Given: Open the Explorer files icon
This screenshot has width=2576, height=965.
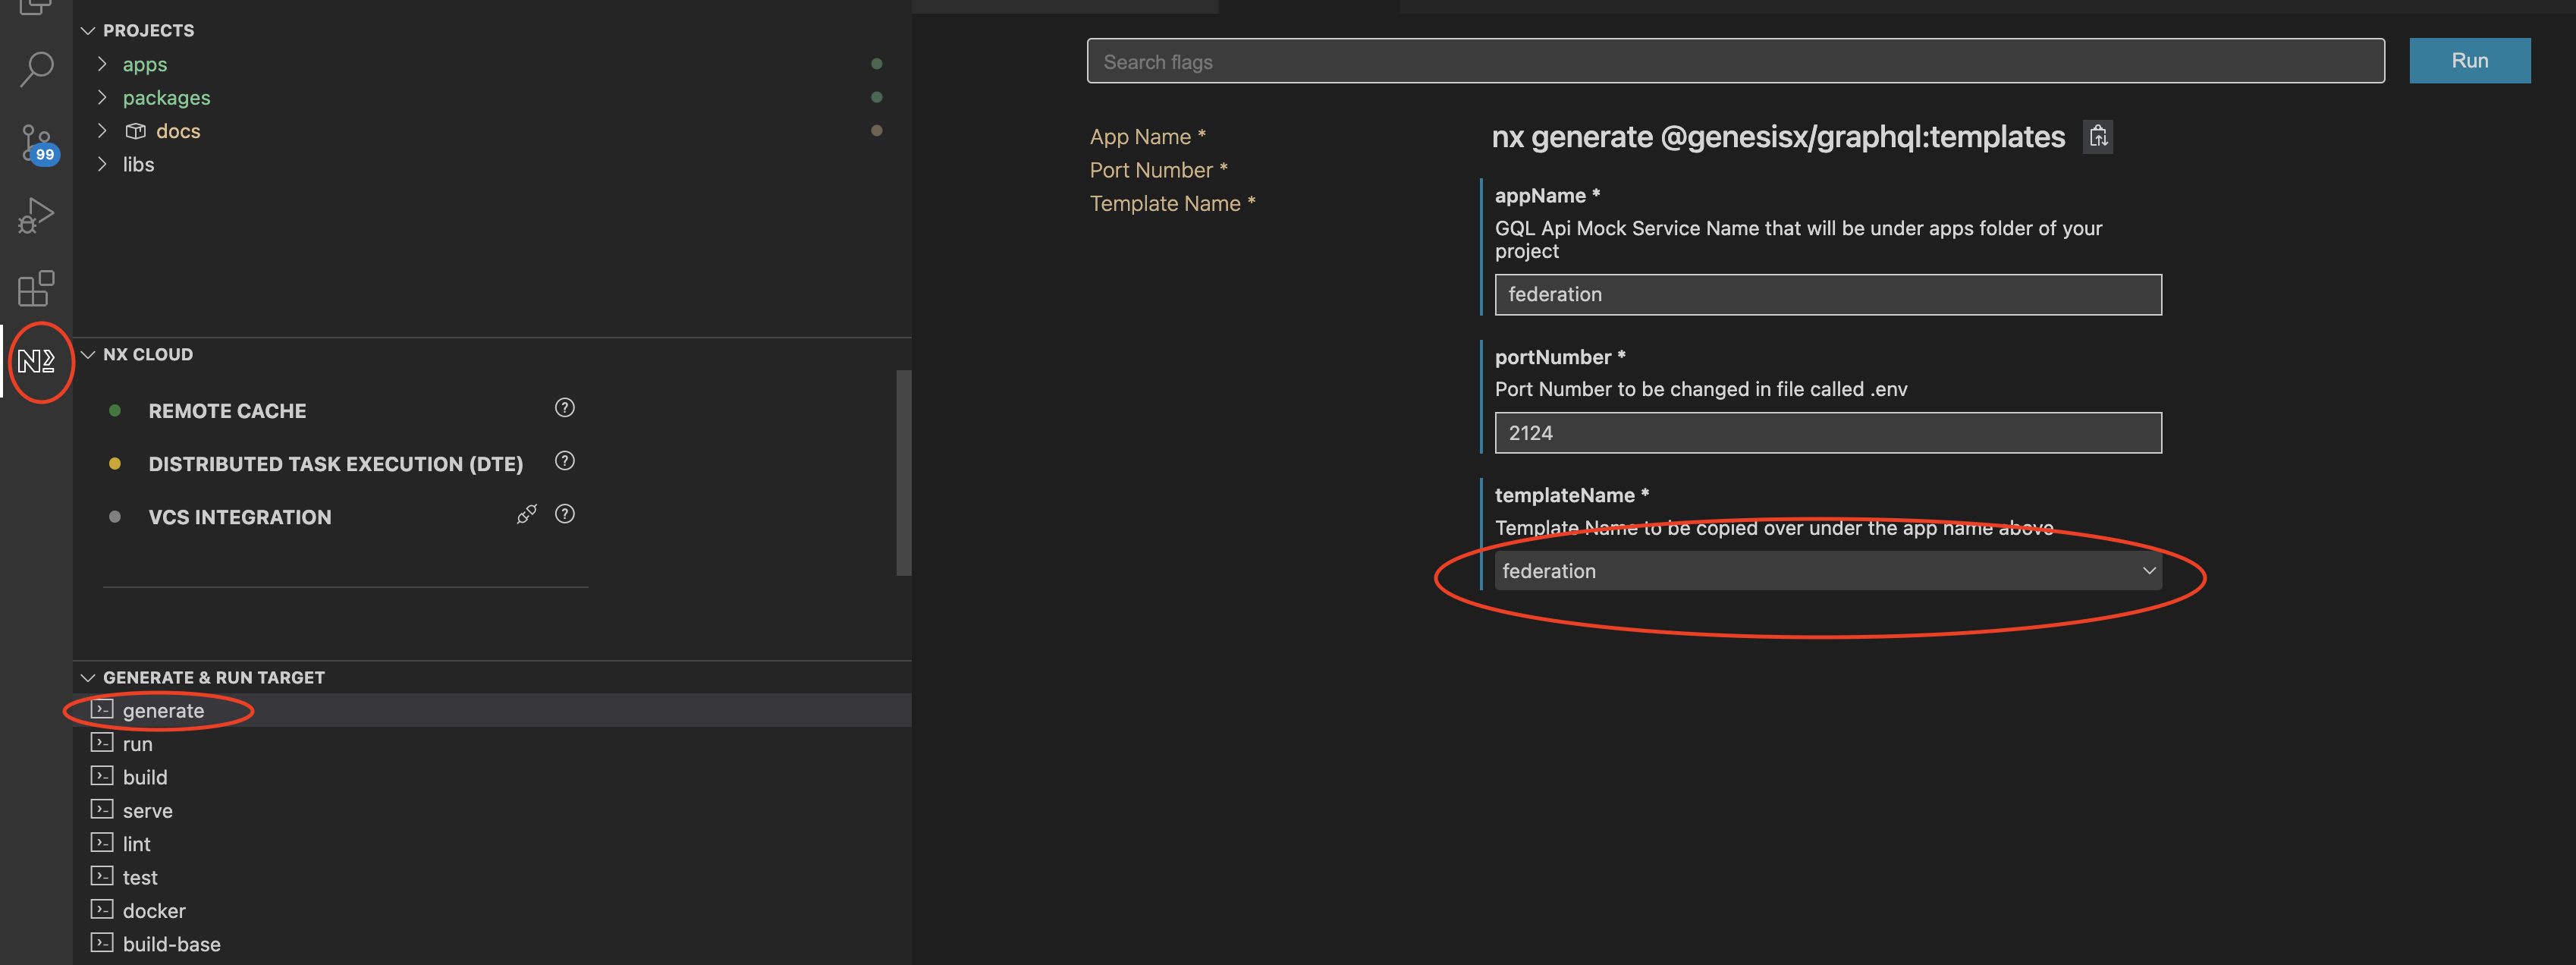Looking at the screenshot, I should point(36,6).
